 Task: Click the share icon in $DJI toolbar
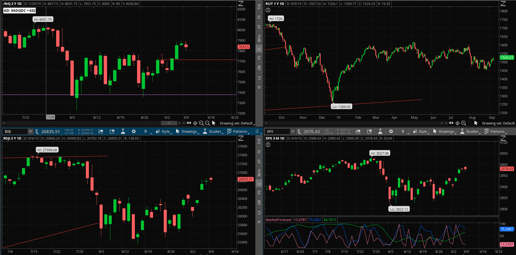101,131
